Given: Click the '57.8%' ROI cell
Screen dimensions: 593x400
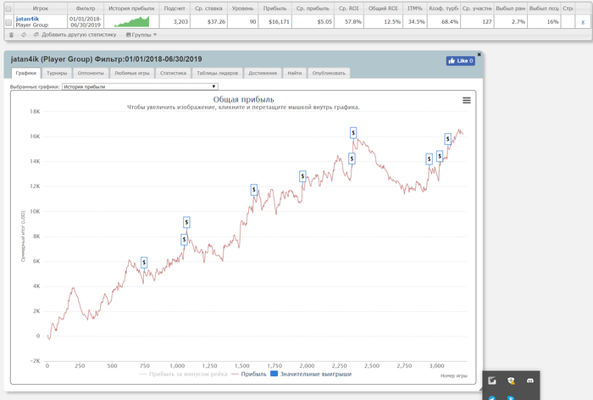Looking at the screenshot, I should point(349,22).
